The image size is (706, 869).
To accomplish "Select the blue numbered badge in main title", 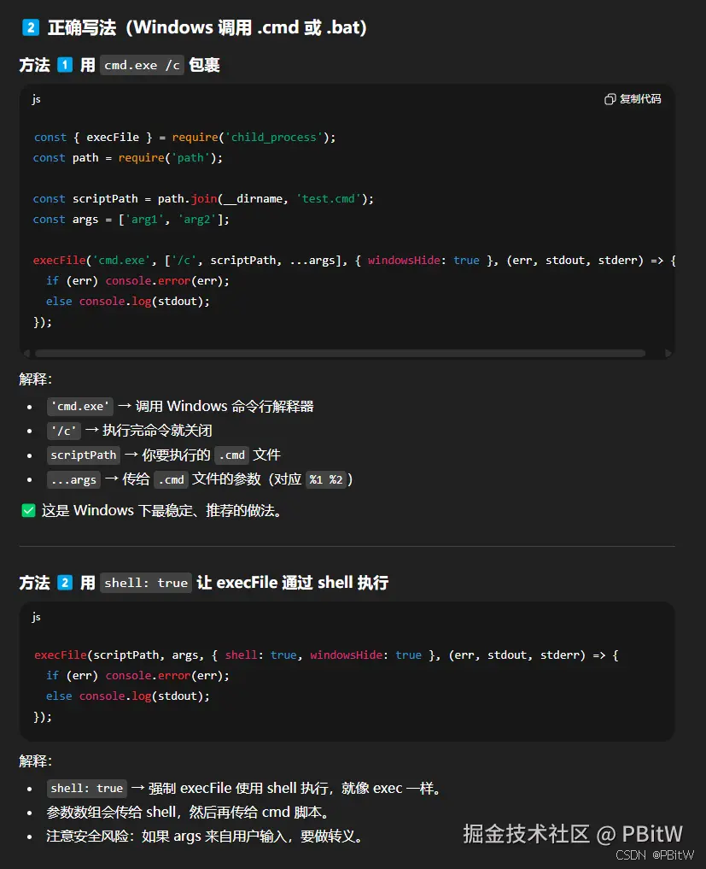I will coord(32,26).
